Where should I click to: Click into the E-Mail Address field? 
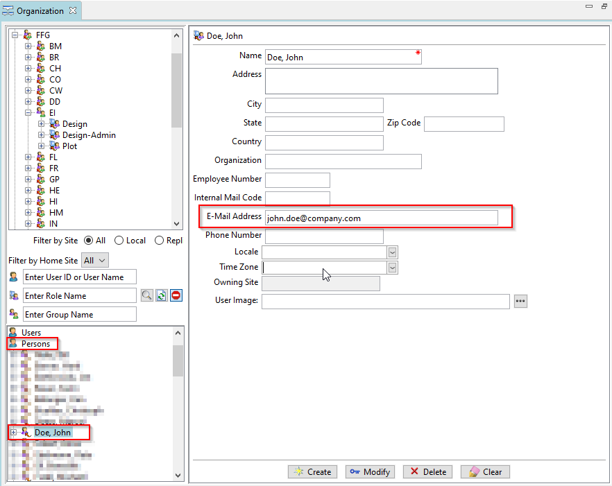coord(381,218)
